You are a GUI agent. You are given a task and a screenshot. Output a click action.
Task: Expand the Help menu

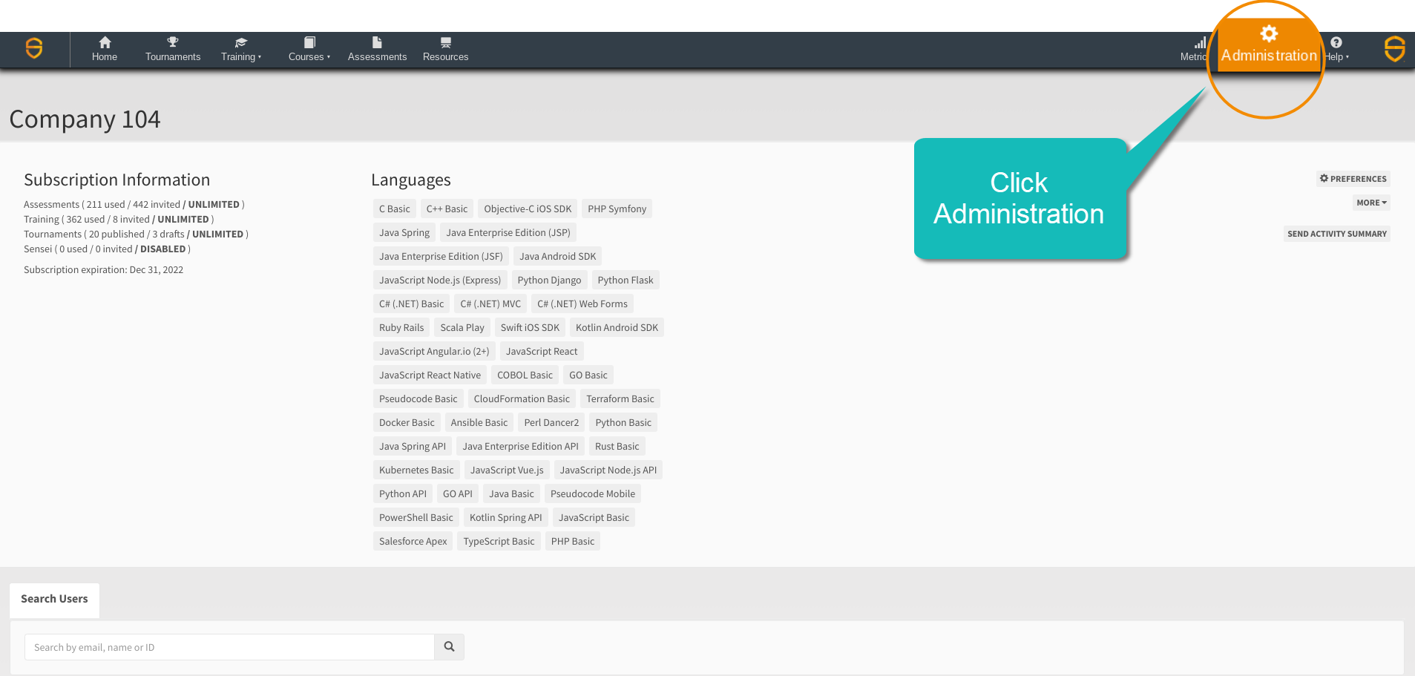pyautogui.click(x=1336, y=56)
